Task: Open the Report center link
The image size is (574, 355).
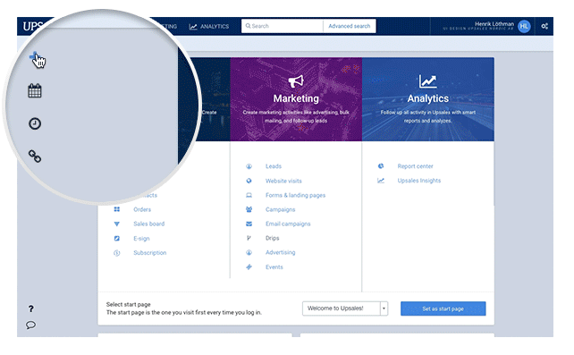Action: 415,166
